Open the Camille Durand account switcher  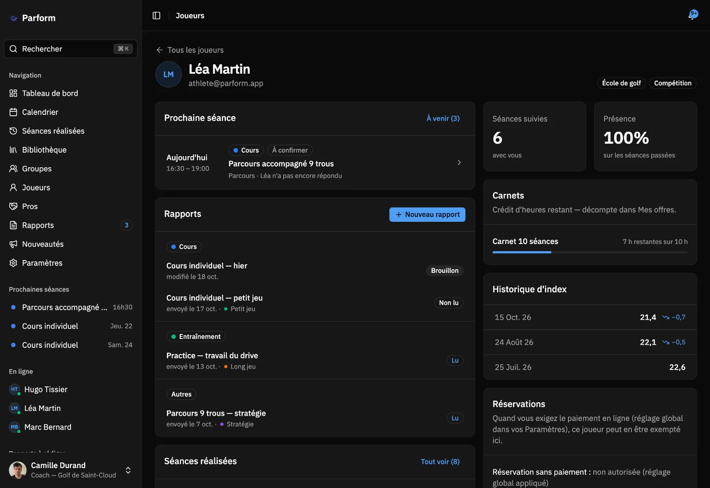tap(71, 470)
